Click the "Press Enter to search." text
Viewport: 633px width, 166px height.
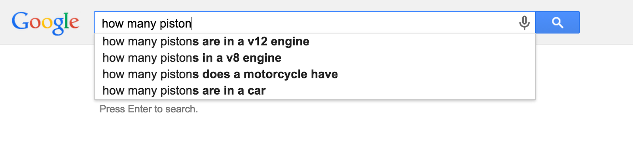[149, 109]
